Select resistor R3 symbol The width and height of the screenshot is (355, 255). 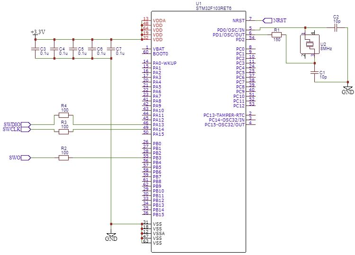63,132
